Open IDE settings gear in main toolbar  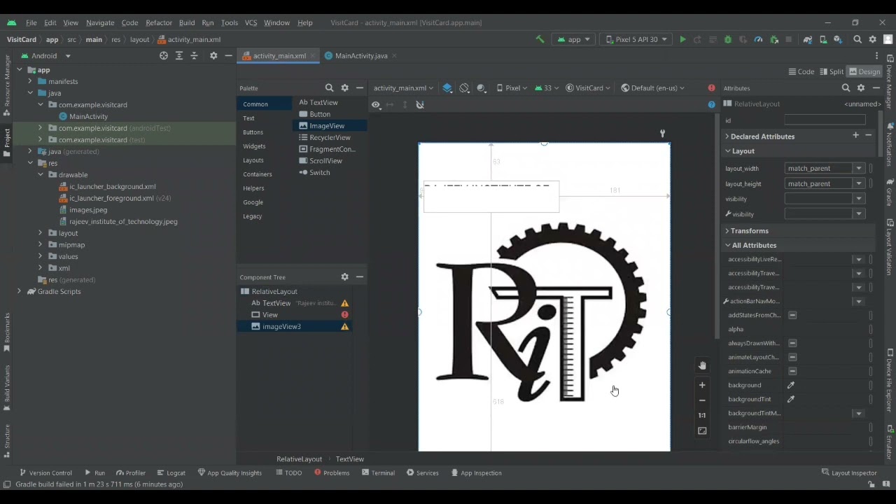(x=872, y=39)
